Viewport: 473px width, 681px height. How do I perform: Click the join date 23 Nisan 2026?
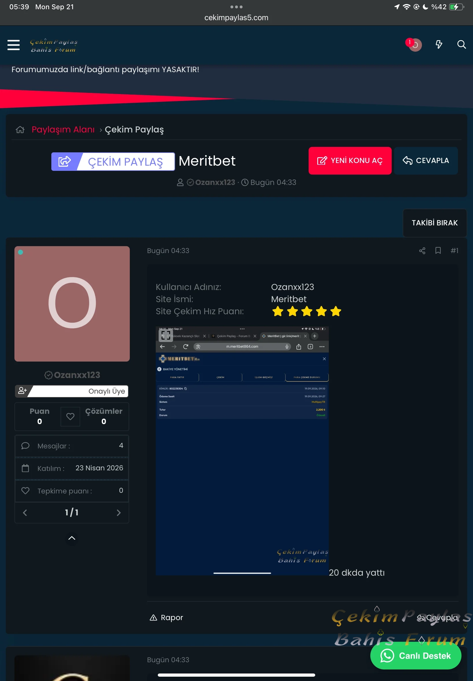pos(99,468)
